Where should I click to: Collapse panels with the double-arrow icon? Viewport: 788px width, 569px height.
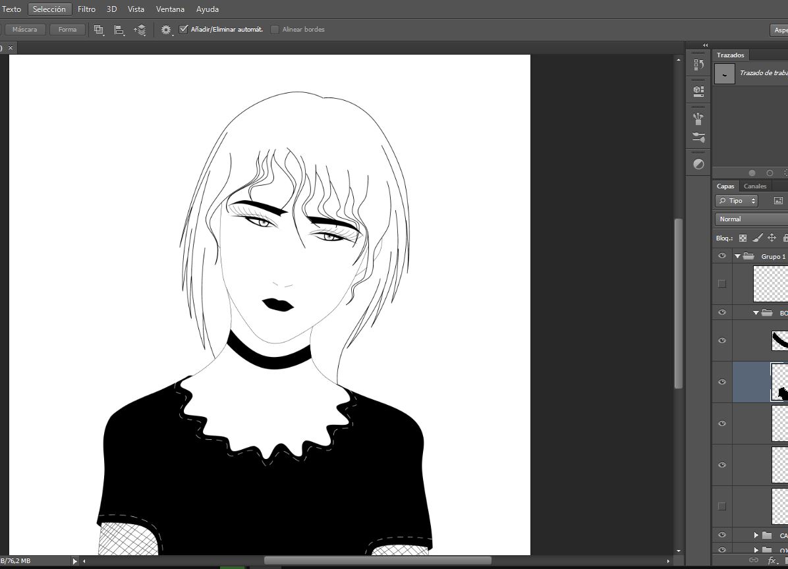[706, 45]
